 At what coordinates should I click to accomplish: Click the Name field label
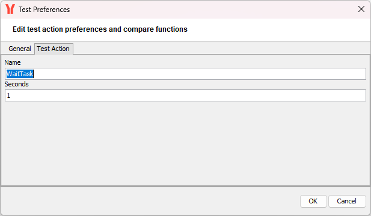pyautogui.click(x=13, y=62)
